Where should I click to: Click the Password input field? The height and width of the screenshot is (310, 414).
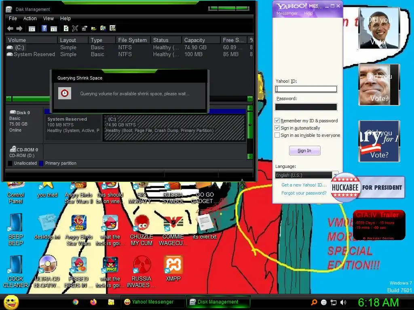point(306,107)
